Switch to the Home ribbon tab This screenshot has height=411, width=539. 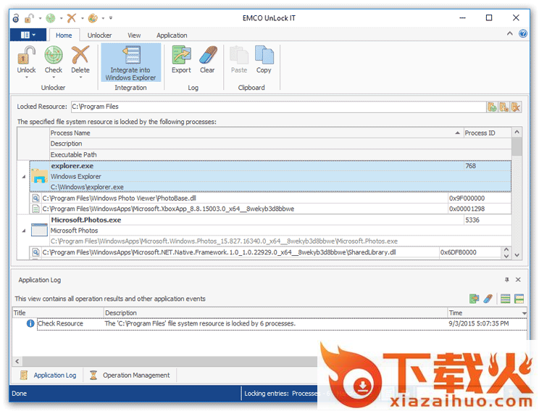[x=64, y=35]
